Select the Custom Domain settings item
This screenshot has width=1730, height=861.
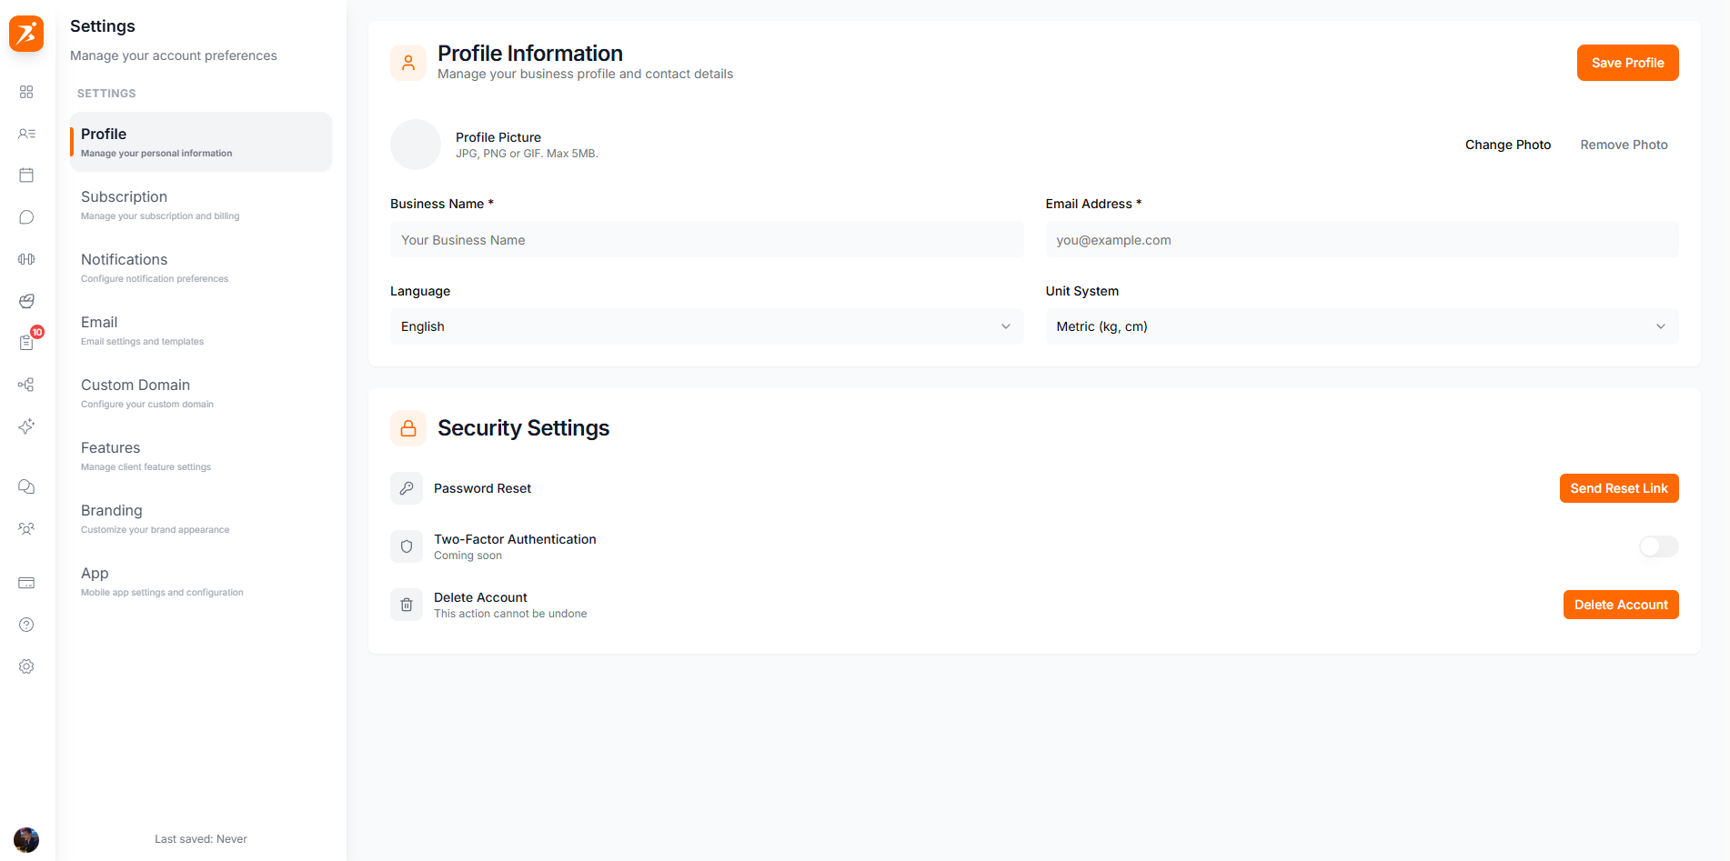tap(199, 392)
